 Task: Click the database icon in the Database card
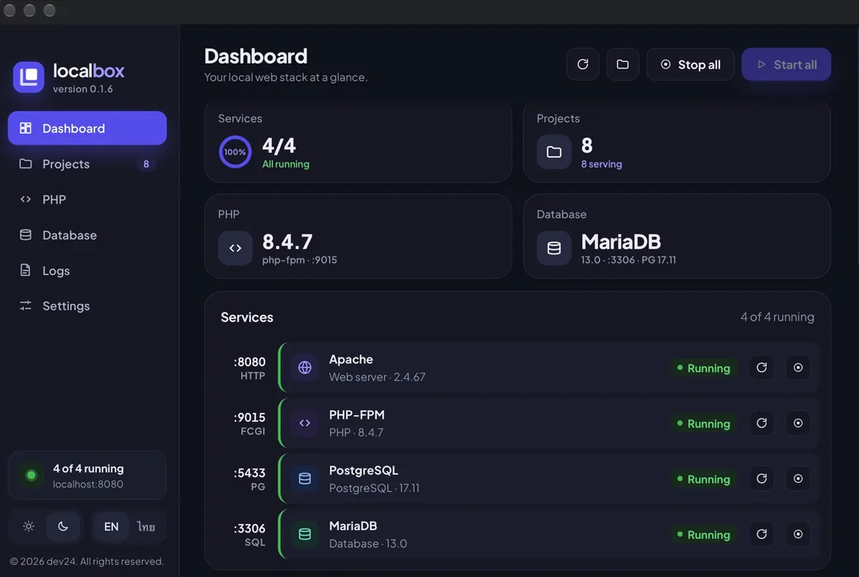tap(554, 248)
